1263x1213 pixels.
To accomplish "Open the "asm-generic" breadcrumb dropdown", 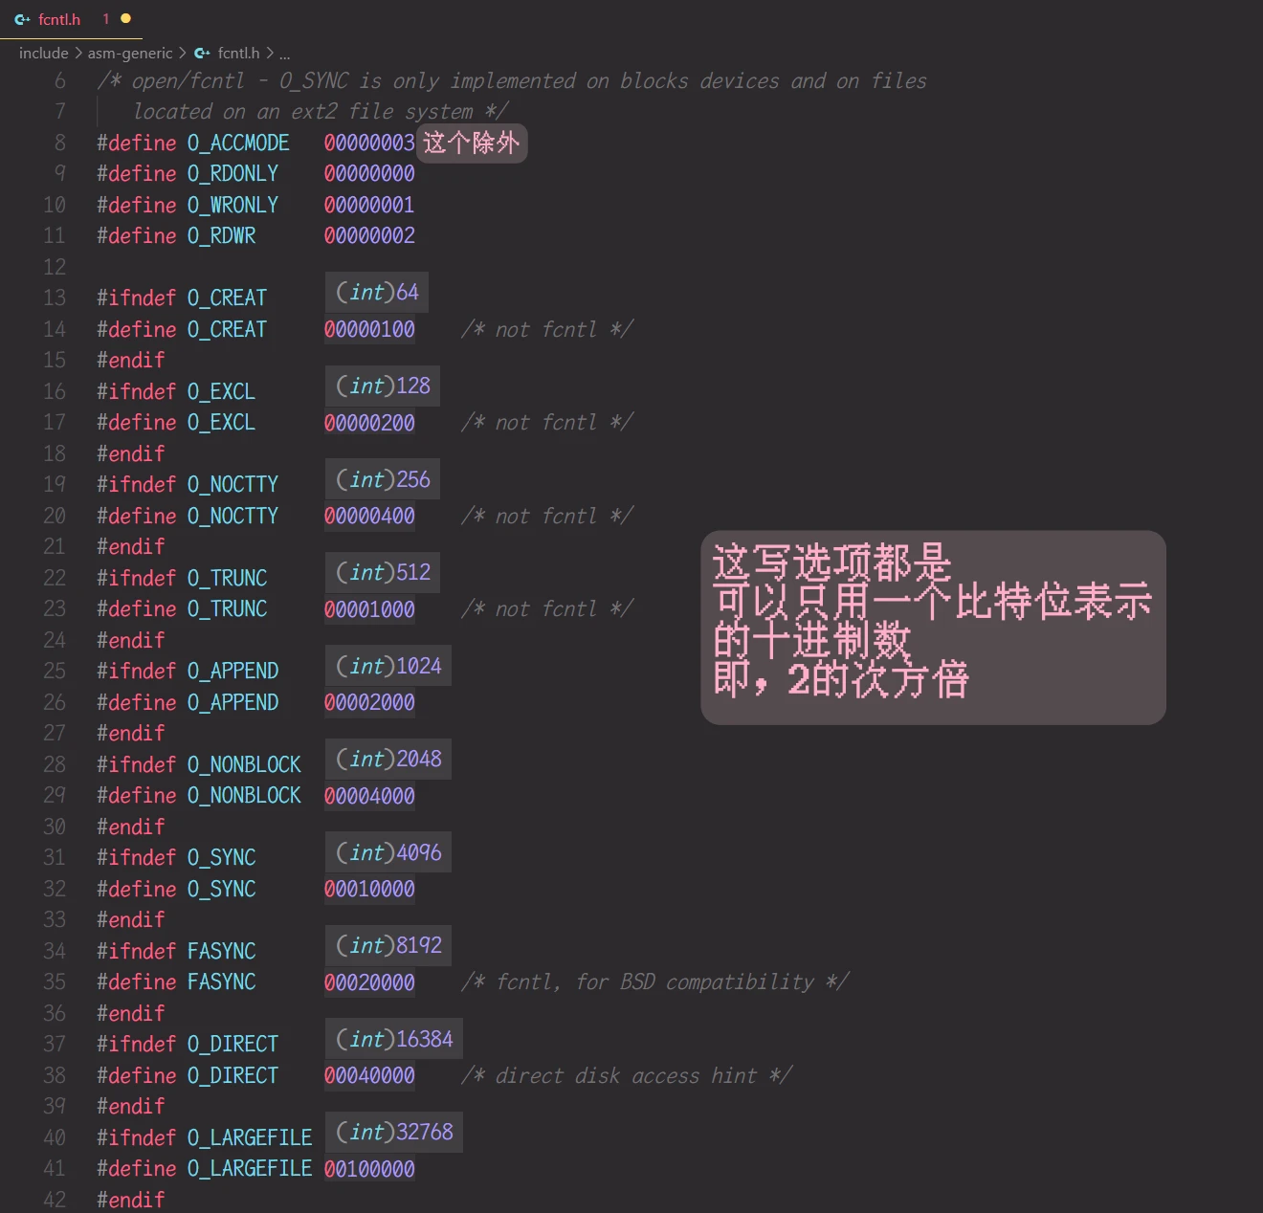I will pos(130,53).
